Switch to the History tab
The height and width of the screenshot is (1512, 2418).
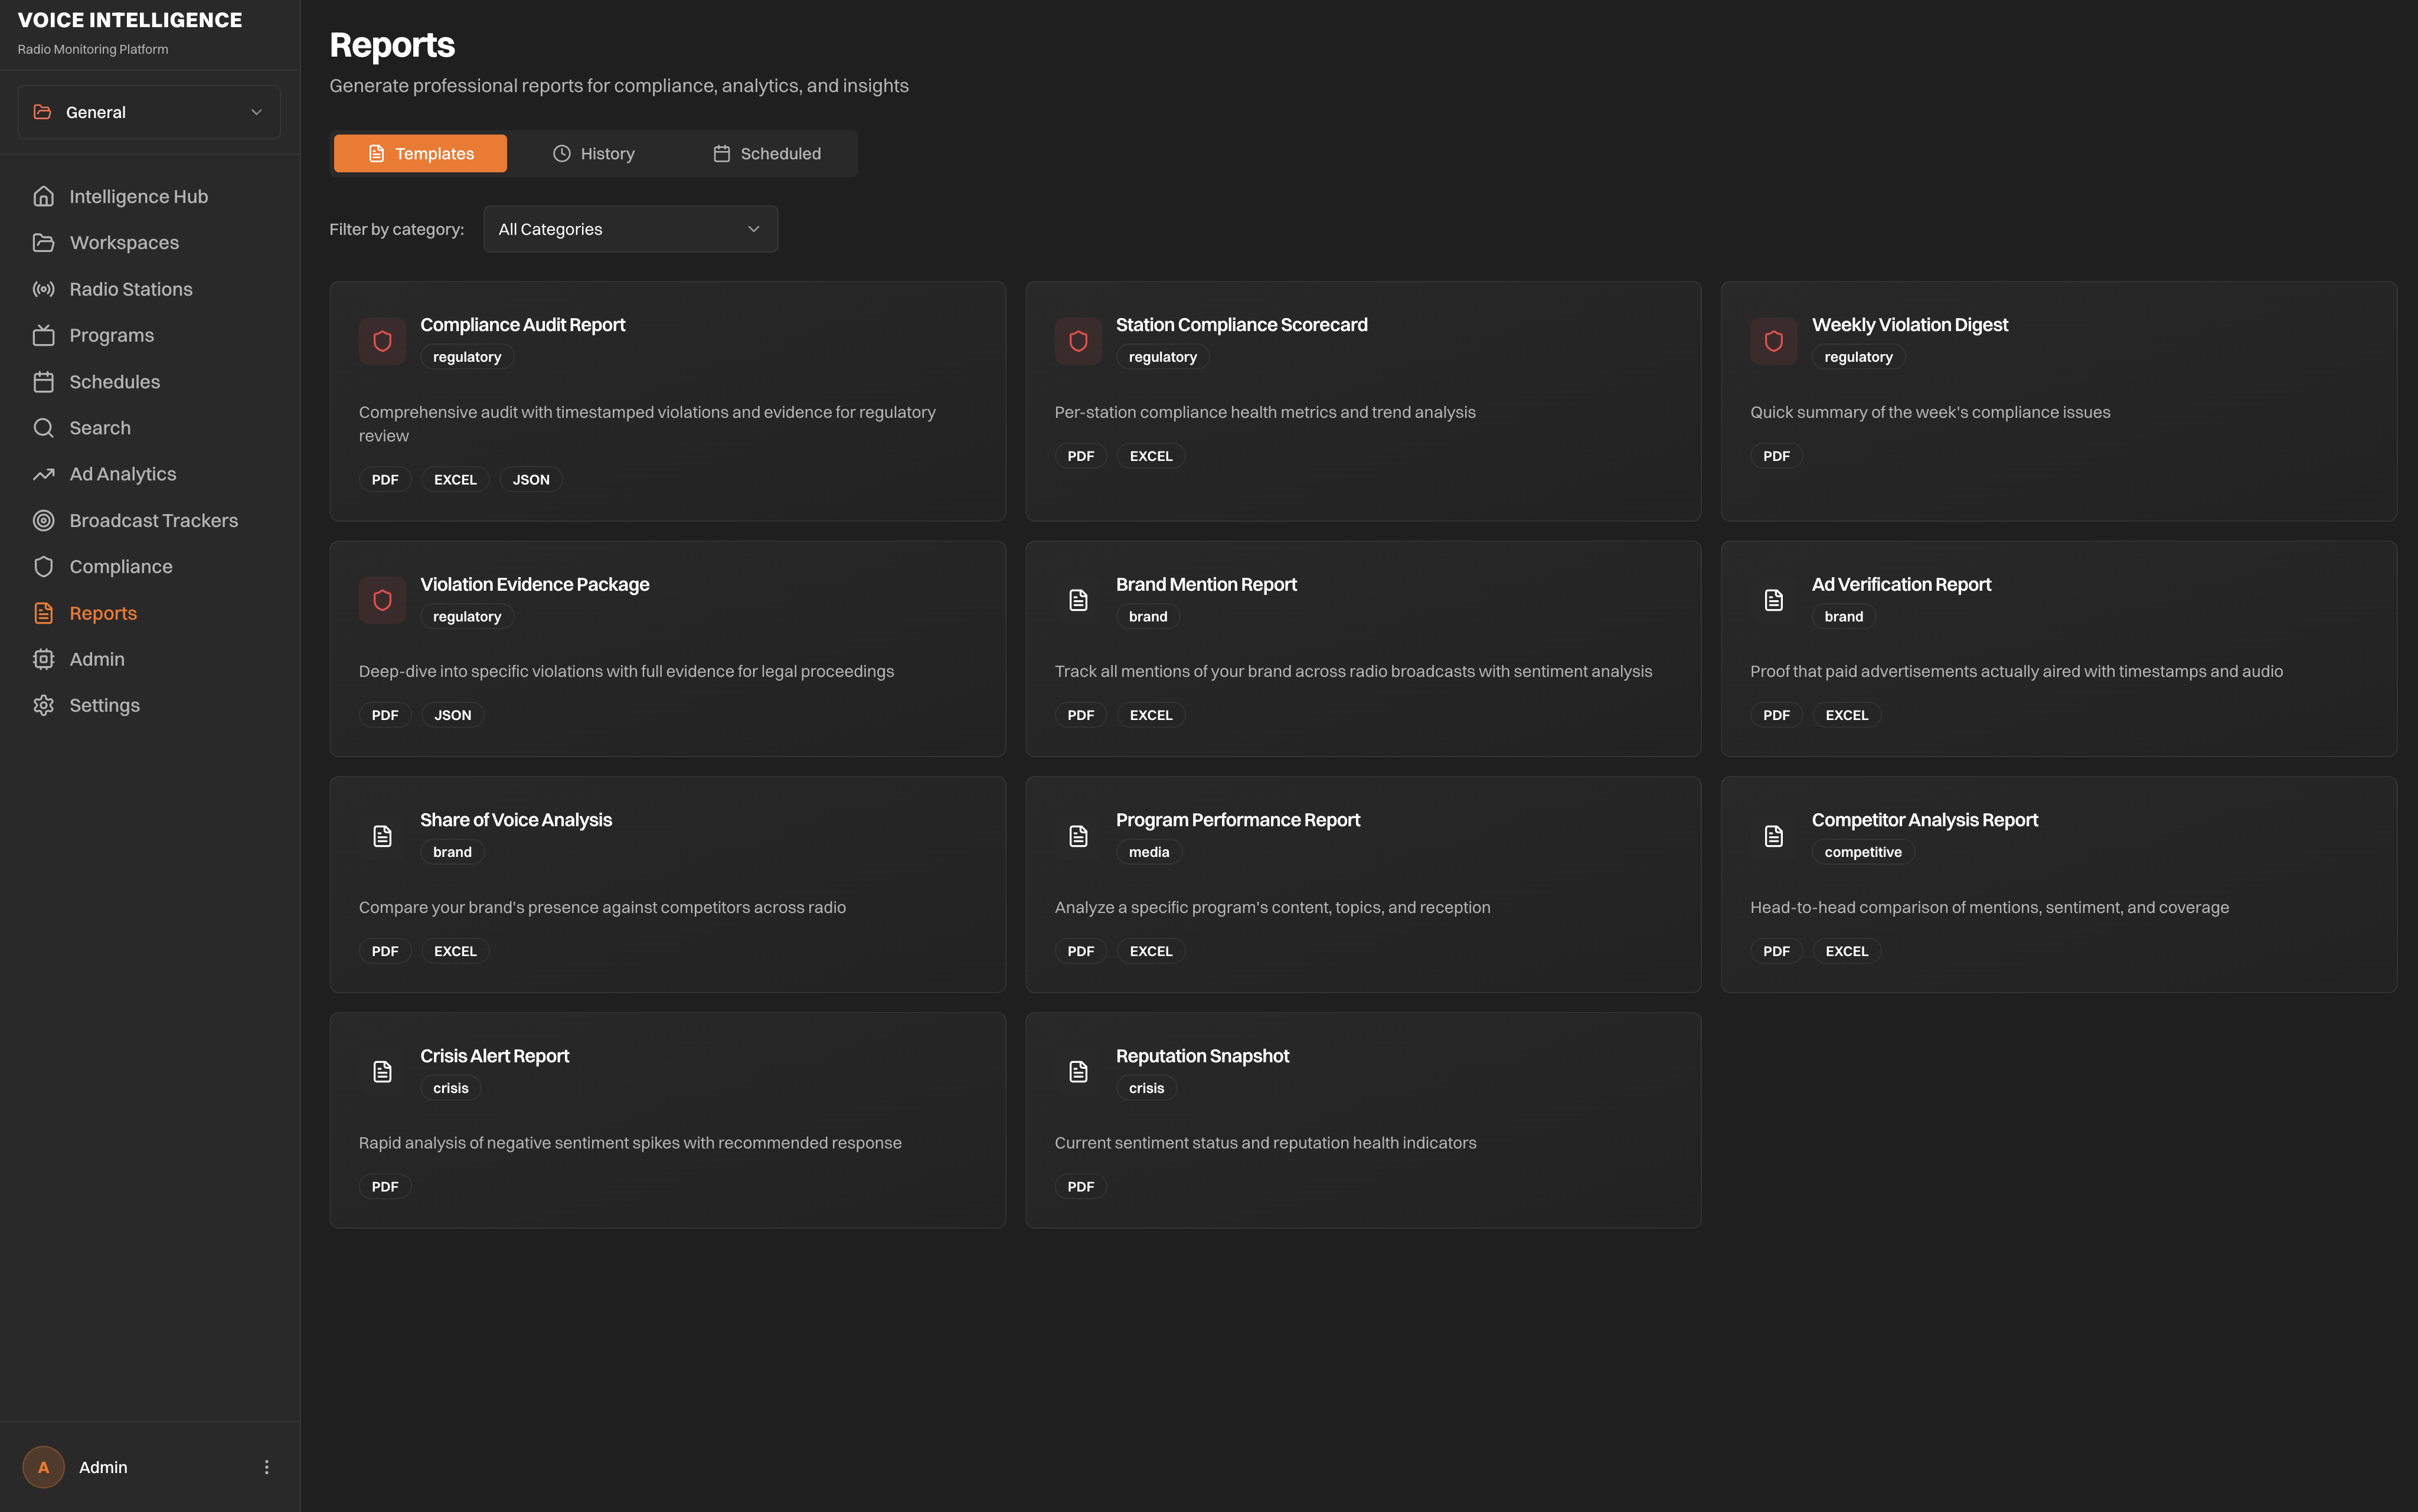click(x=594, y=153)
